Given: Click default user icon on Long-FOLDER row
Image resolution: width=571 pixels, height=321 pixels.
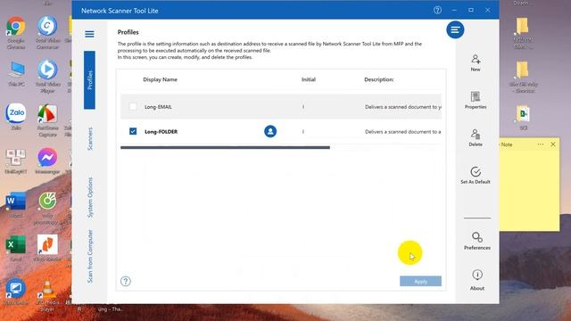Looking at the screenshot, I should pos(270,131).
